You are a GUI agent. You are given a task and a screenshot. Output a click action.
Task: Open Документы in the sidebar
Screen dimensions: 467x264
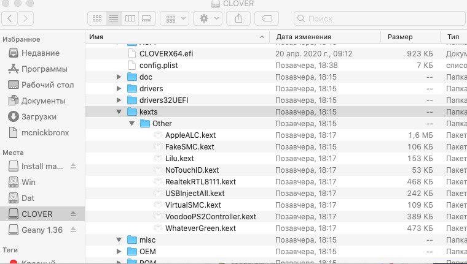point(36,101)
